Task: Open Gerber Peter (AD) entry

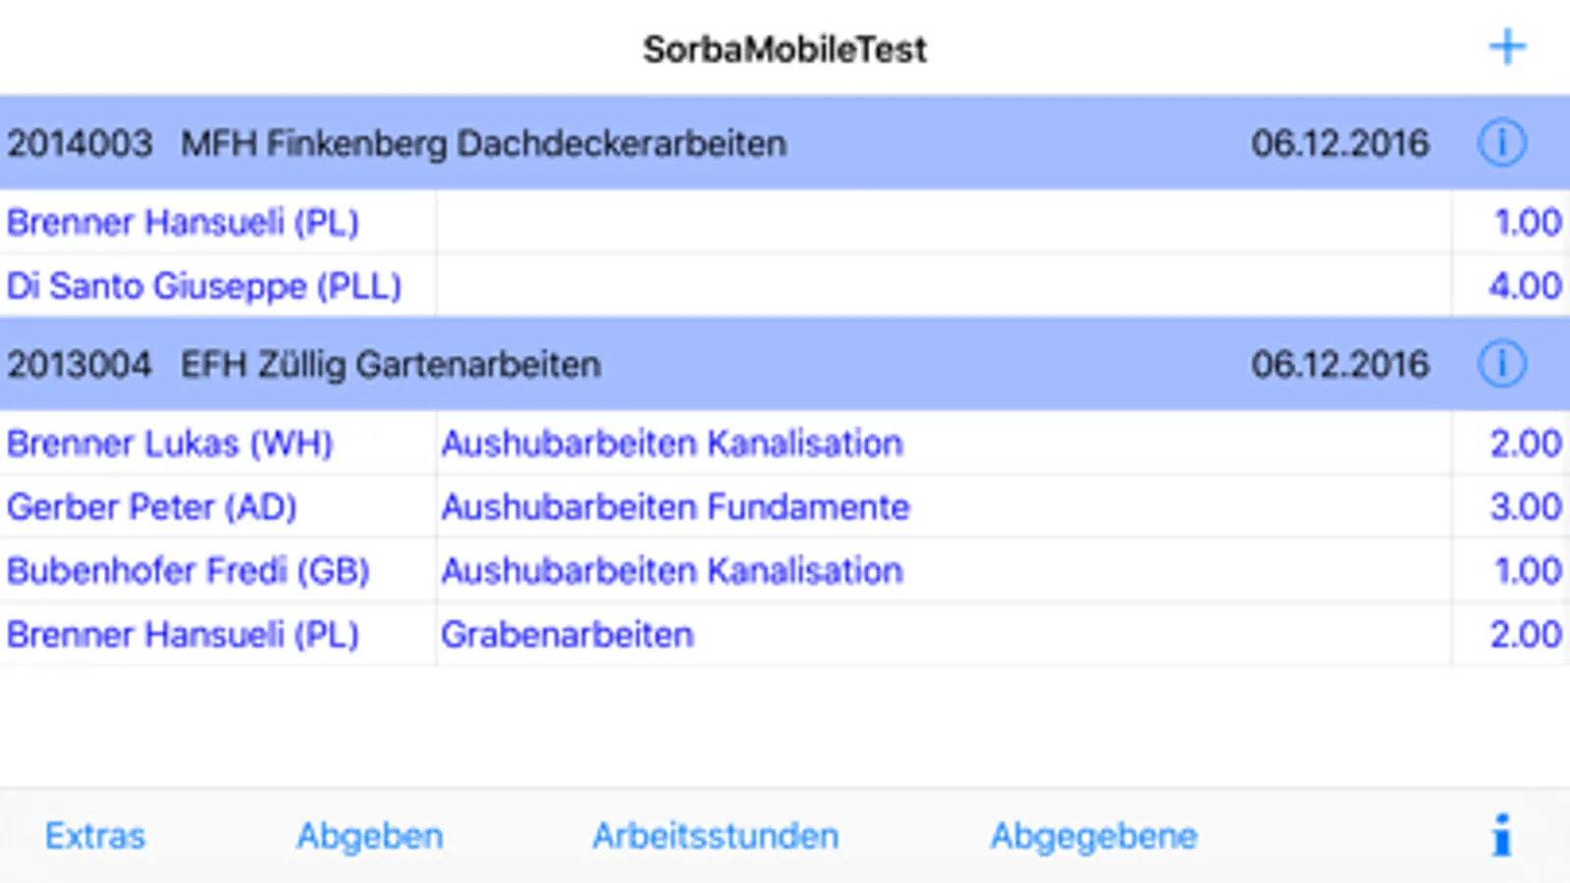Action: pyautogui.click(x=152, y=507)
